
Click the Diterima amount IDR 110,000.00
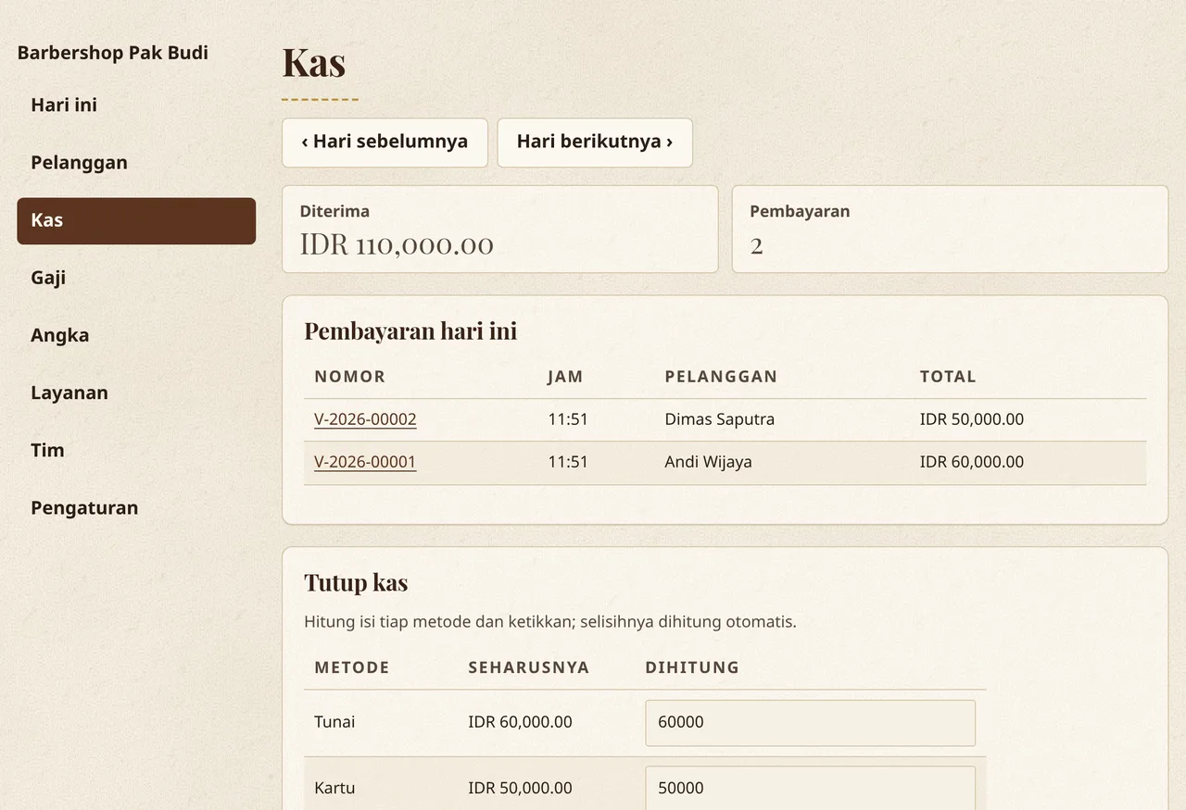tap(397, 245)
